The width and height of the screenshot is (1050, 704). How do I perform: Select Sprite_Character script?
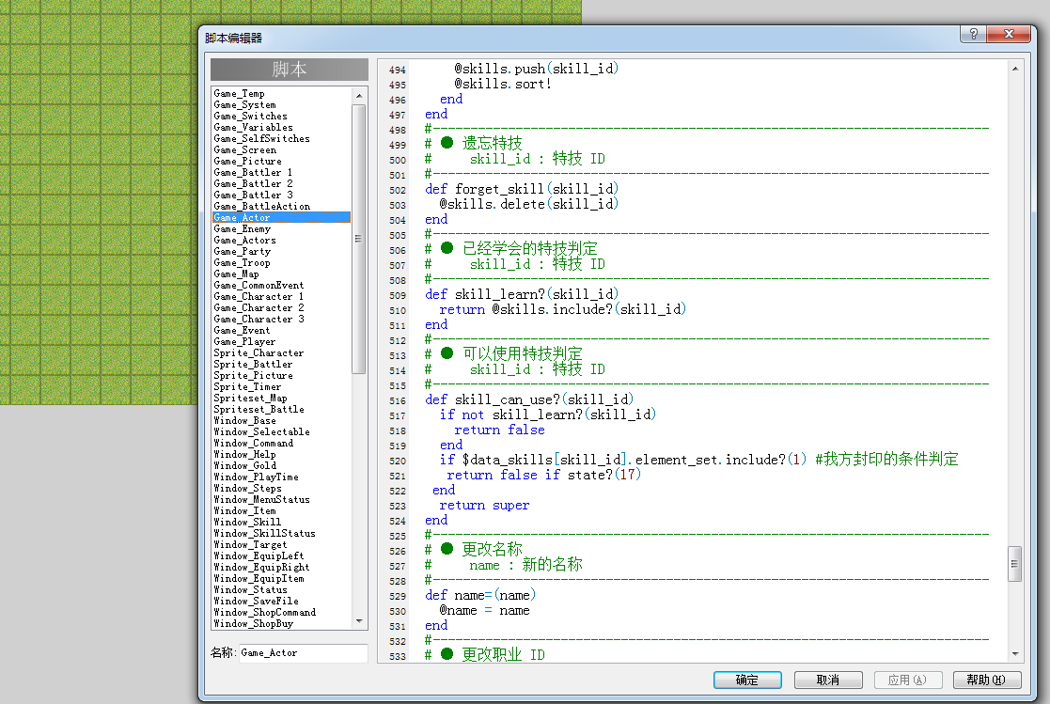tap(281, 353)
